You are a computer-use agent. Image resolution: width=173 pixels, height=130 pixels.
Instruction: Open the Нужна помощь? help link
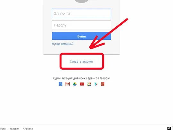[62, 44]
